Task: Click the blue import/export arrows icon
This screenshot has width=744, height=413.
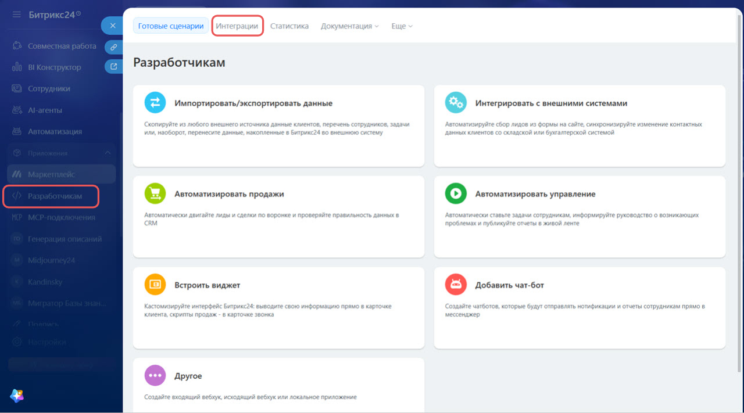Action: [x=155, y=103]
